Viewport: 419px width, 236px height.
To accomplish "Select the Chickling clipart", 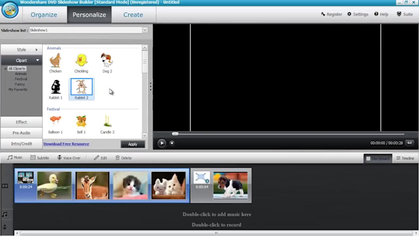I will click(x=81, y=63).
